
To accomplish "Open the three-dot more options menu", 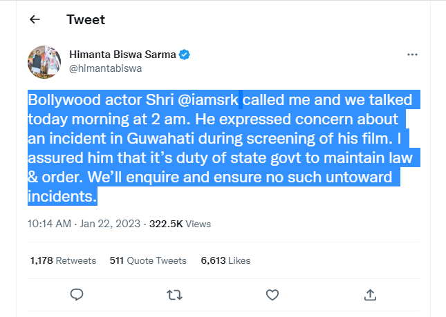I will click(412, 54).
